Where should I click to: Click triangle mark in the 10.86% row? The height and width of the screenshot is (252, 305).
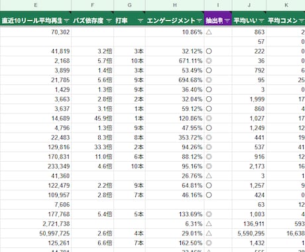[x=209, y=32]
